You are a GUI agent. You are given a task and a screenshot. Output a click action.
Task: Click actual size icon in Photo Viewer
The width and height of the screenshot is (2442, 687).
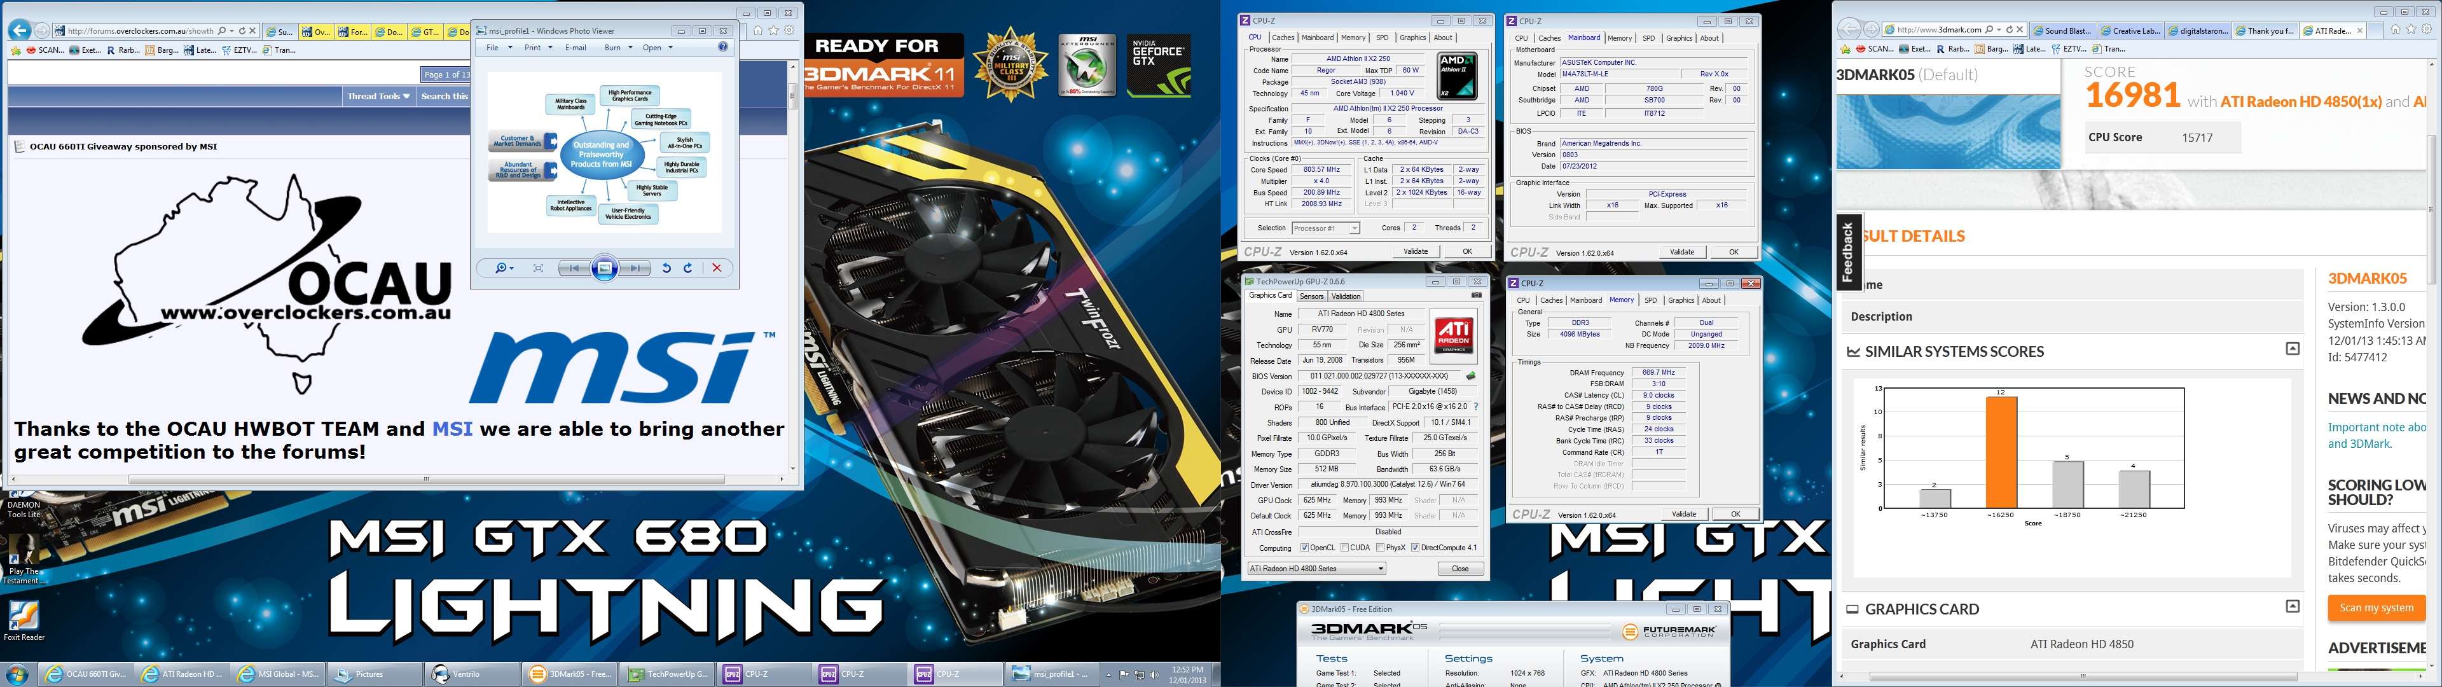coord(539,268)
